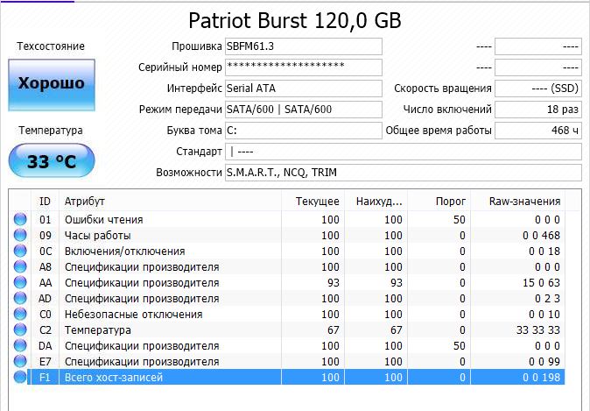
Task: Click the Наихуд... column header
Action: click(x=376, y=202)
